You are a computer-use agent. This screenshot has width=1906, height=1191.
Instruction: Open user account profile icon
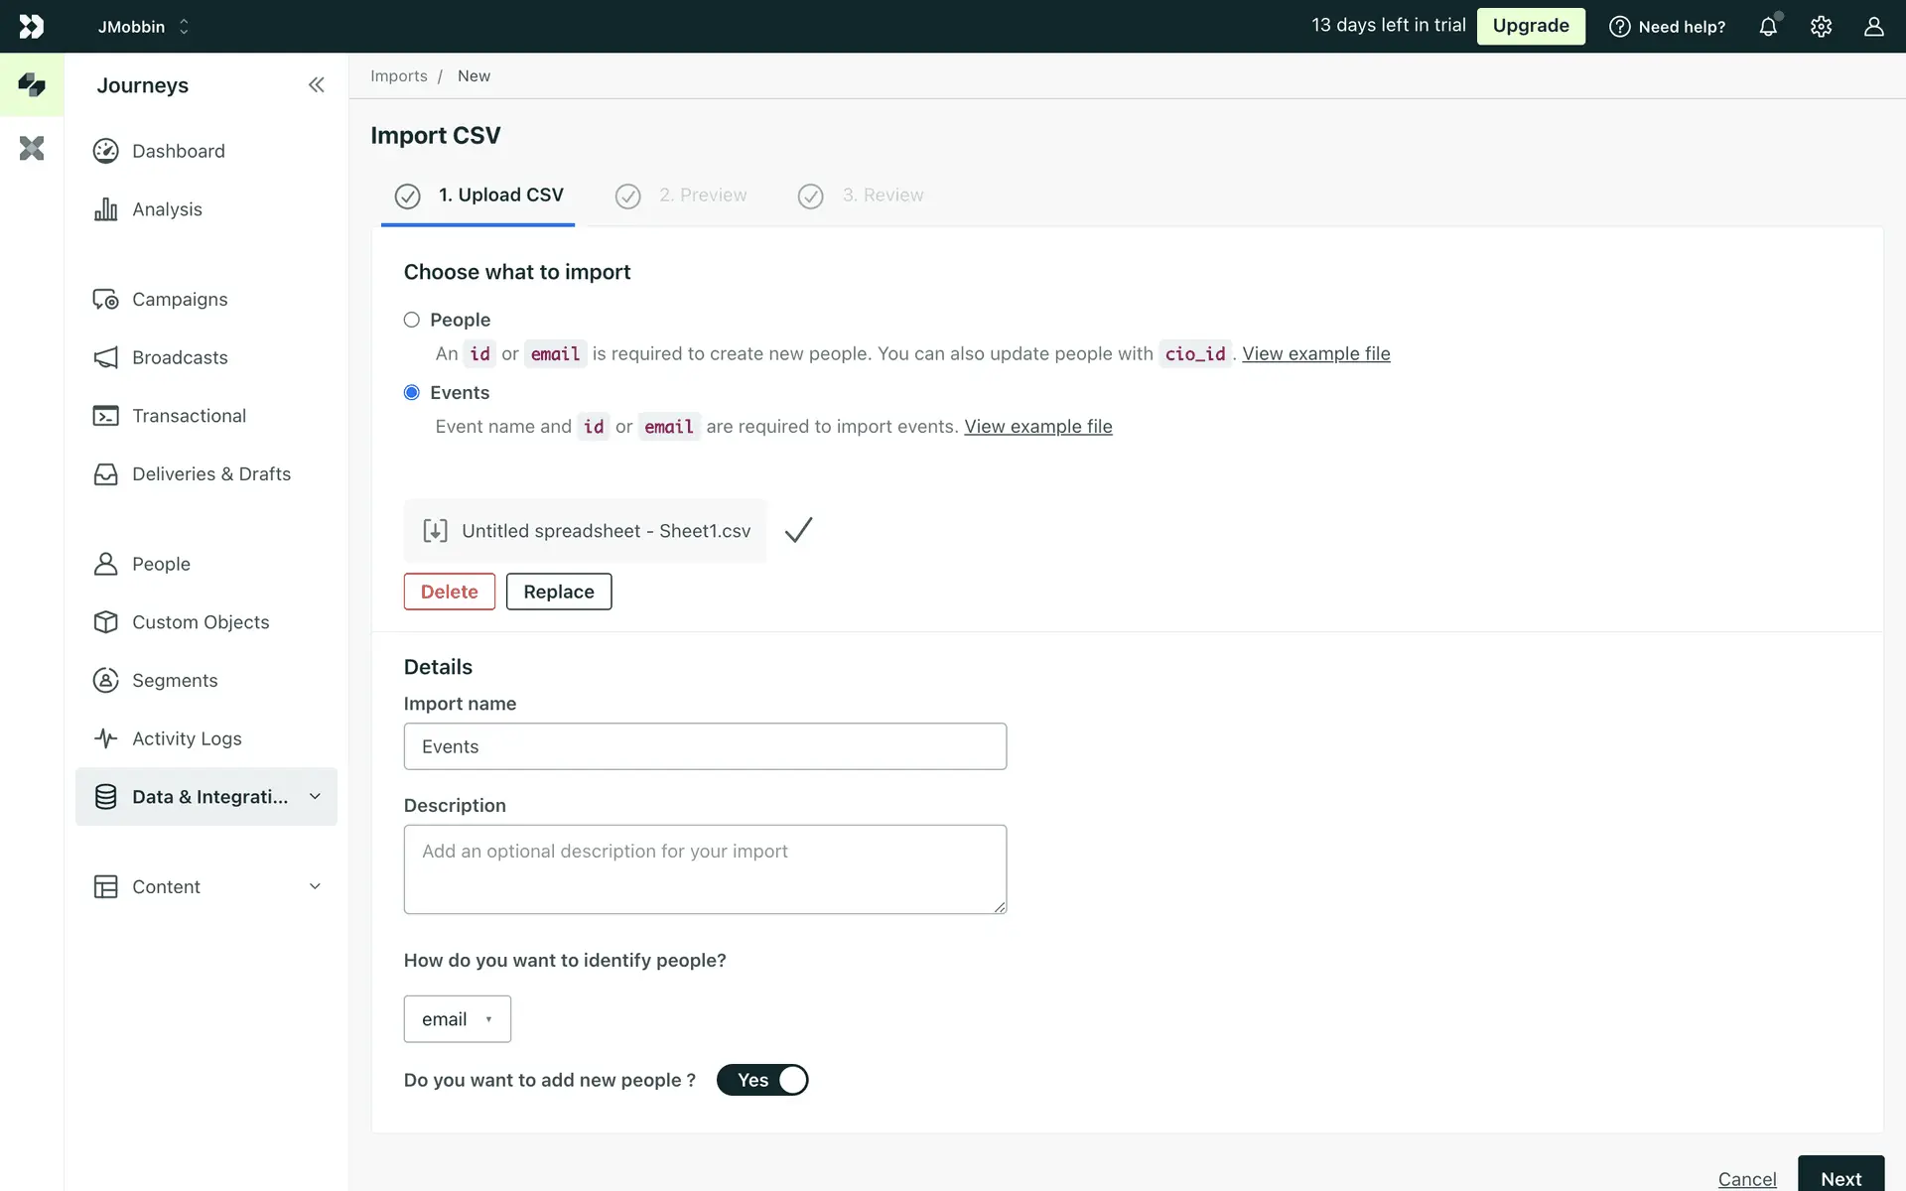[1873, 27]
